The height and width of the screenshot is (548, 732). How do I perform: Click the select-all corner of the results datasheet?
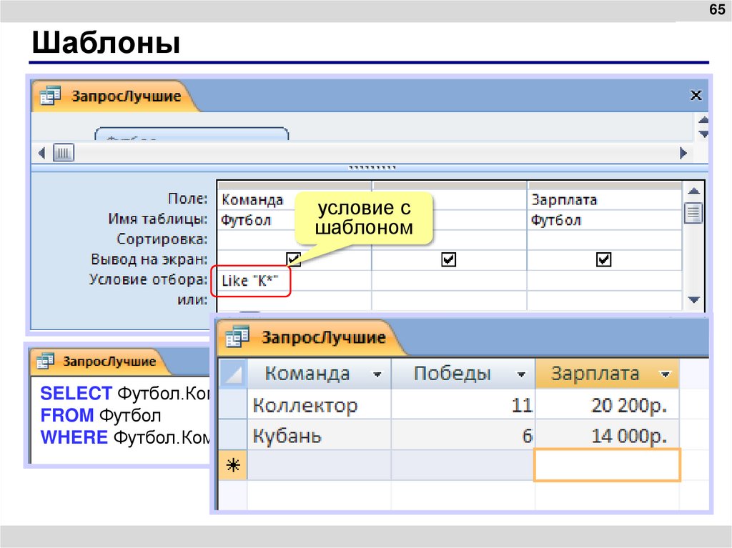click(232, 374)
